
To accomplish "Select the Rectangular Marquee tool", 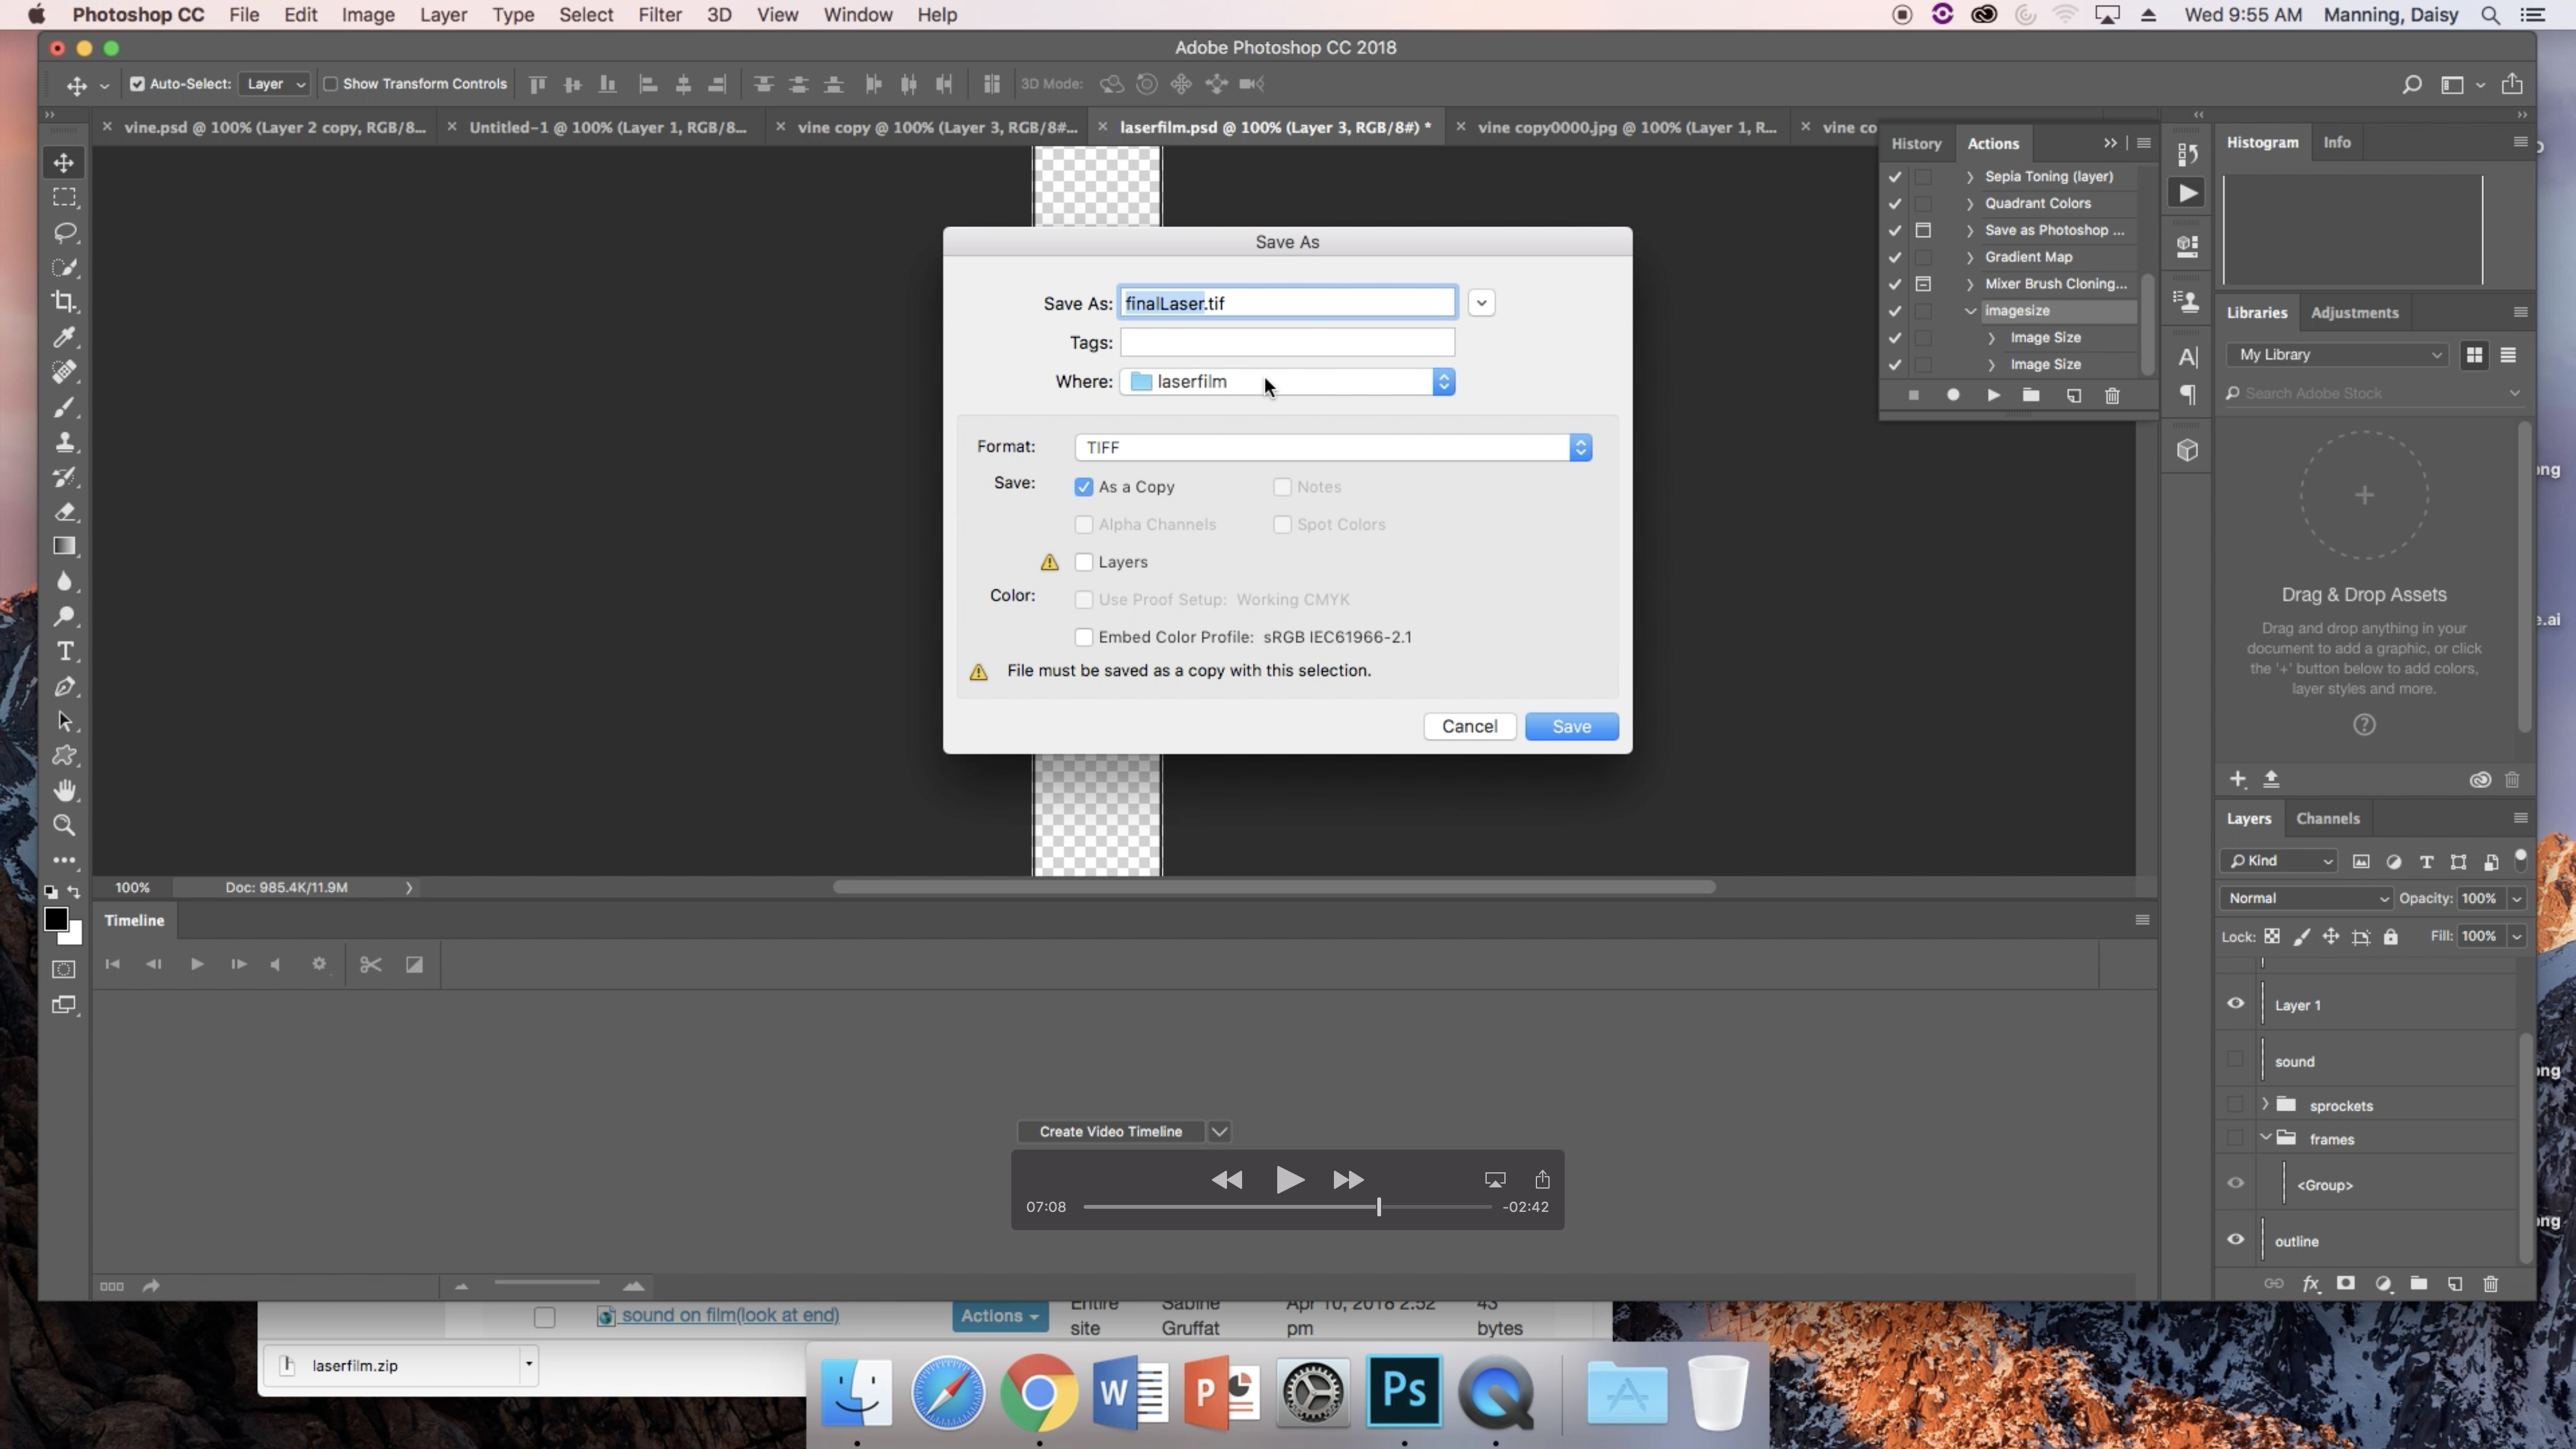I will pyautogui.click(x=64, y=197).
